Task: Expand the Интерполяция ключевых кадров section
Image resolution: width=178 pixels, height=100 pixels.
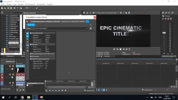Action: click(x=31, y=54)
